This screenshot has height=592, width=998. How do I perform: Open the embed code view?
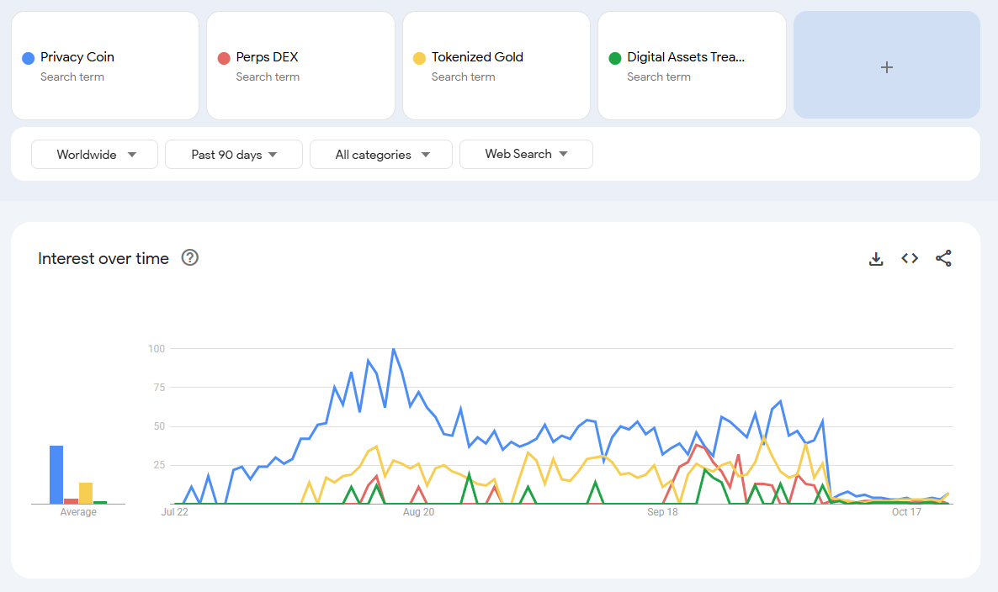[910, 259]
